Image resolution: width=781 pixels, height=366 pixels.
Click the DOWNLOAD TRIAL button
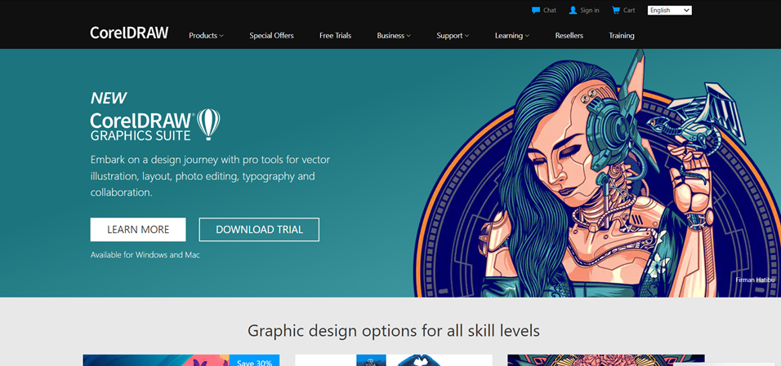point(259,229)
